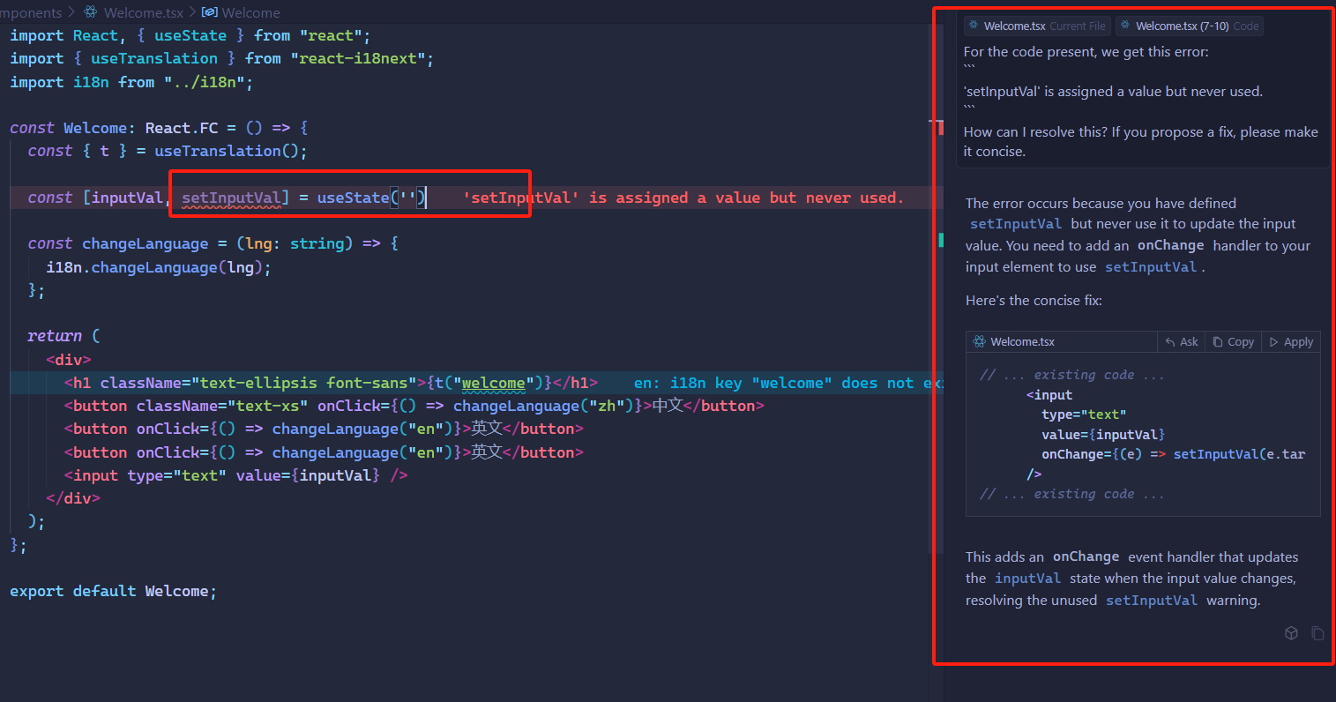
Task: Click the inline error 'setInputVal' is assigned message
Action: tap(683, 198)
